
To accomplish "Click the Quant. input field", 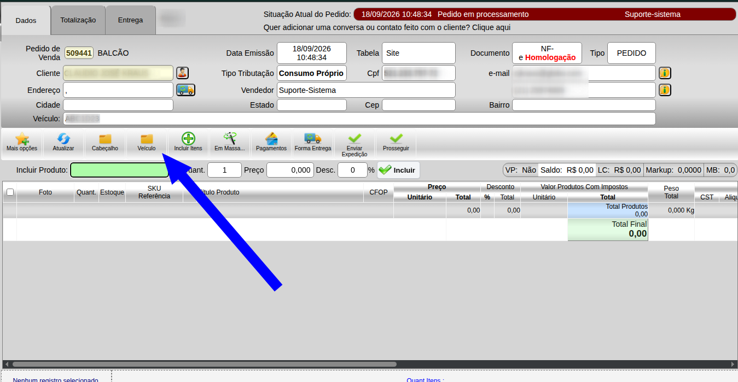I will tap(224, 170).
